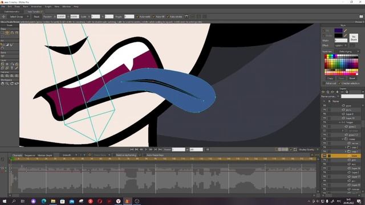Click the Play button in playback controls

pyautogui.click(x=146, y=149)
